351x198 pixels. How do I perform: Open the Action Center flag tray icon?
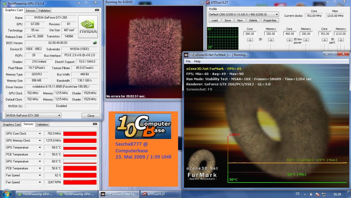point(317,194)
